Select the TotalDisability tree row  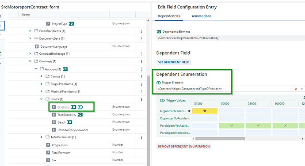77,115
